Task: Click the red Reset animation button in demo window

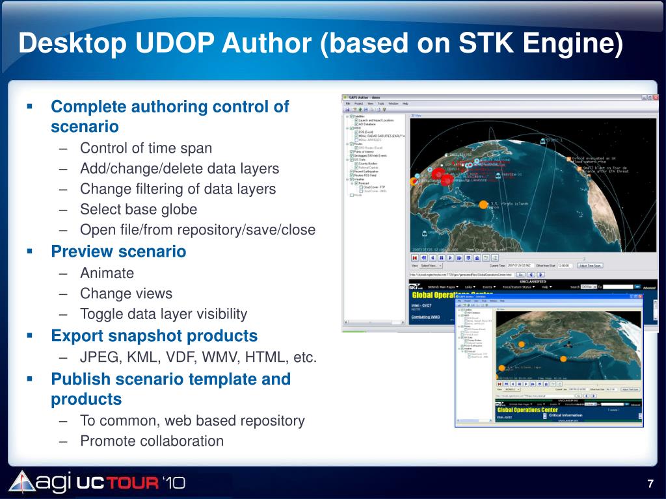Action: coord(414,258)
